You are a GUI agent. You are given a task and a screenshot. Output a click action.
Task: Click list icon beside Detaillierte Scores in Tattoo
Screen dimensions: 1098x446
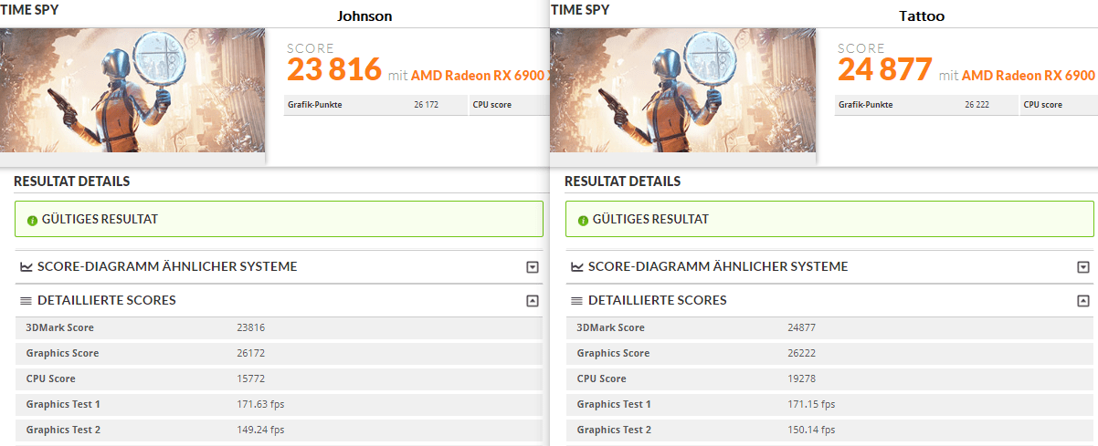(x=577, y=300)
